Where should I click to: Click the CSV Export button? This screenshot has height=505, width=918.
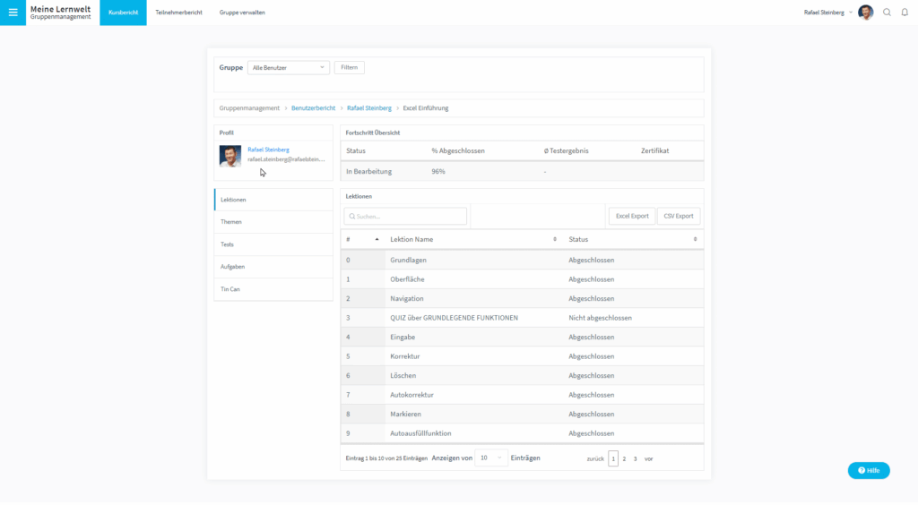coord(678,216)
